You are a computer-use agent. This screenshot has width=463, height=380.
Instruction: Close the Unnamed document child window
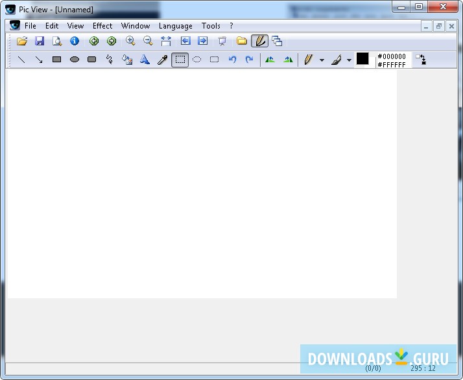click(x=451, y=27)
